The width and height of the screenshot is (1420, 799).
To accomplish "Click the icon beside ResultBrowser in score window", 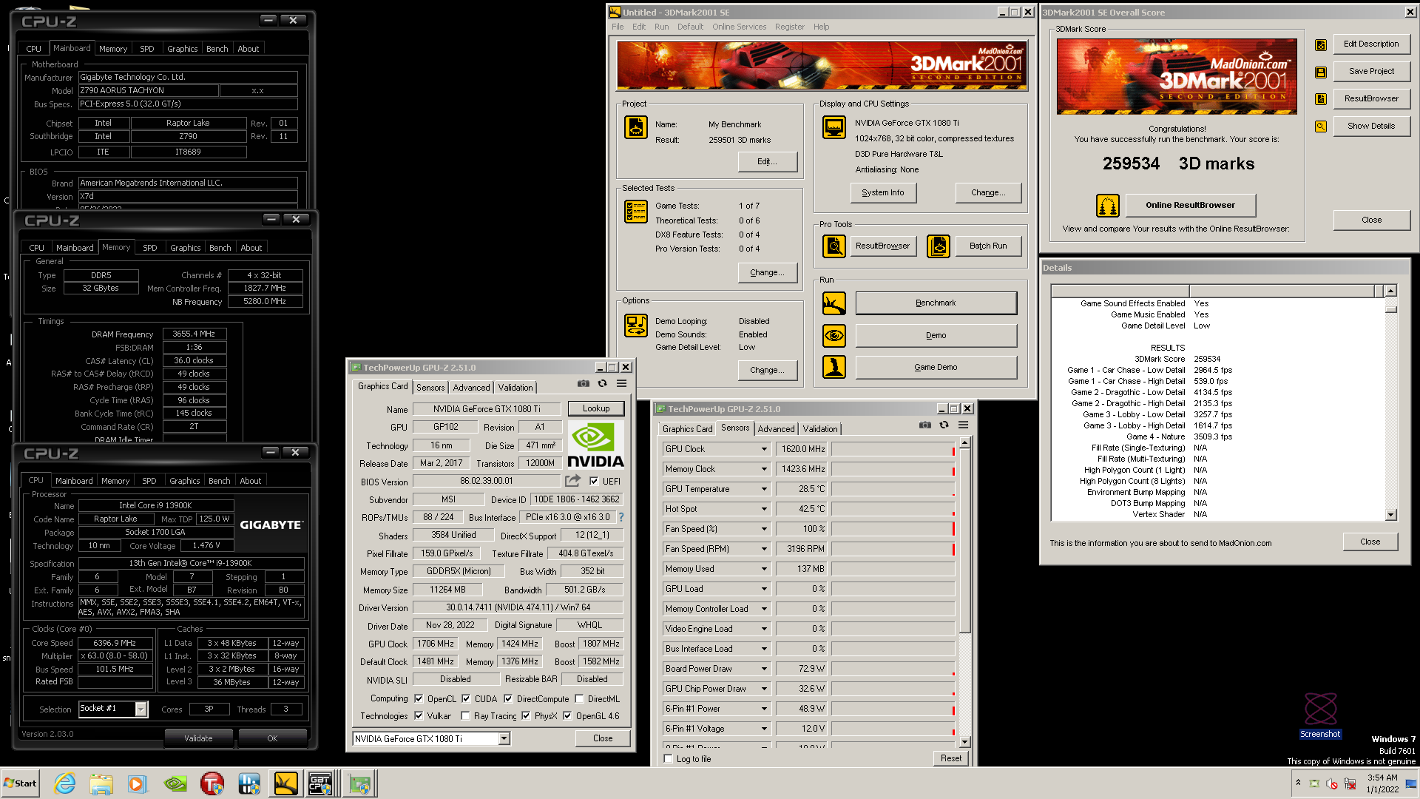I will click(x=1320, y=99).
